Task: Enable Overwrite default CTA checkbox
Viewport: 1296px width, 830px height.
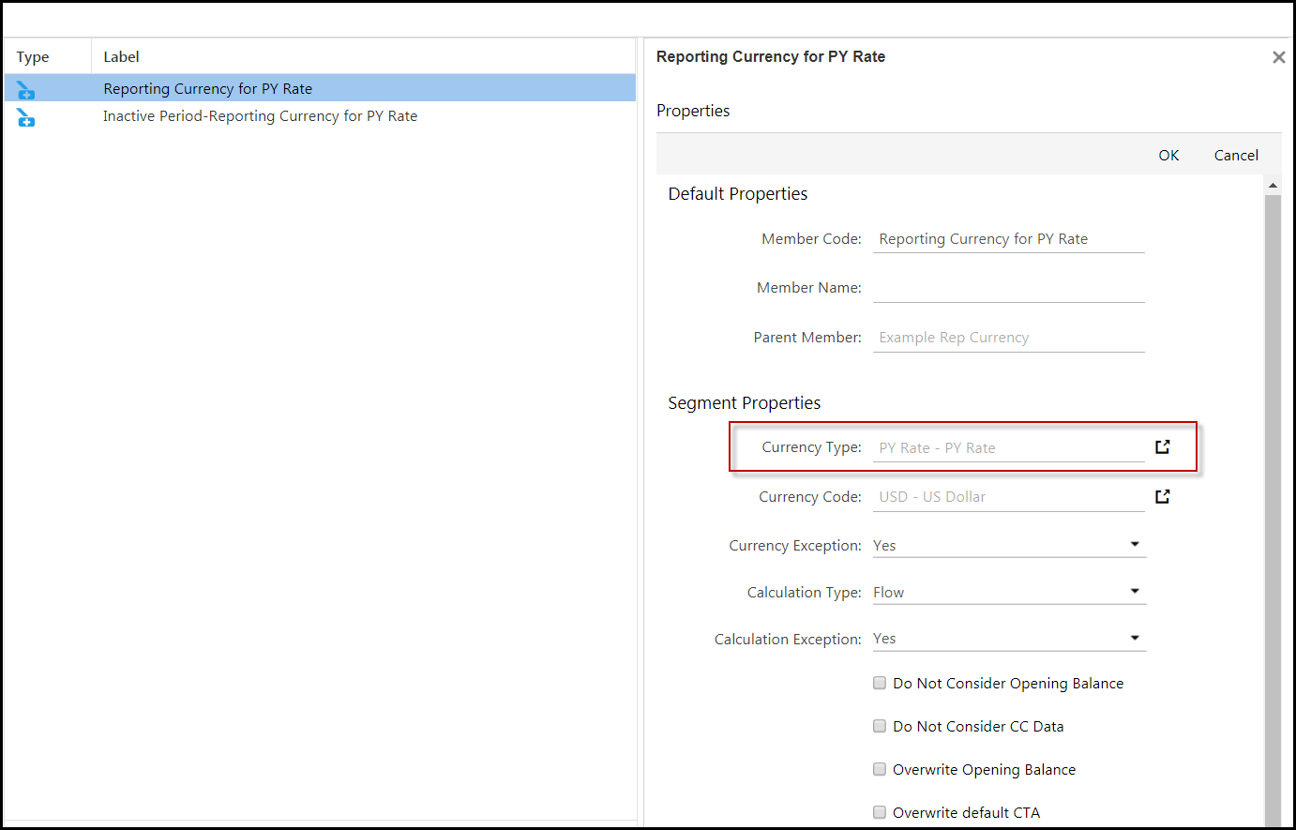Action: [x=880, y=812]
